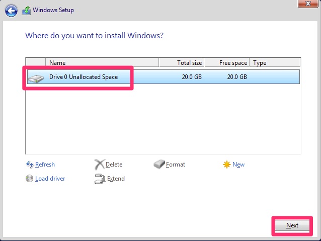Click the Refresh arrows icon
This screenshot has height=241, width=321.
click(30, 165)
